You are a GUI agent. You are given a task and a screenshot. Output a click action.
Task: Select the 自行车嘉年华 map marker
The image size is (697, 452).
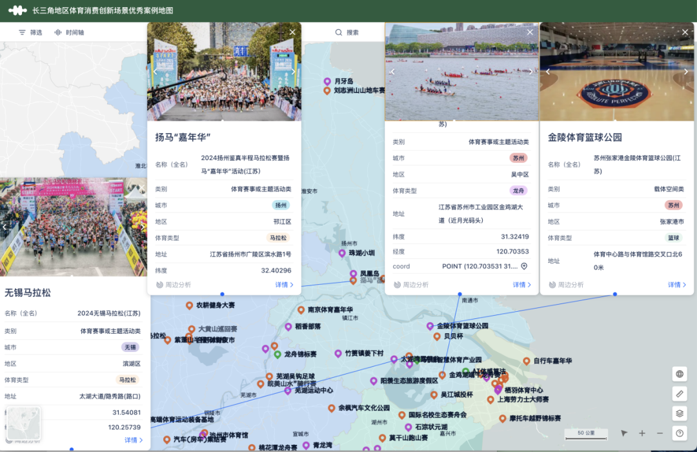click(x=527, y=361)
